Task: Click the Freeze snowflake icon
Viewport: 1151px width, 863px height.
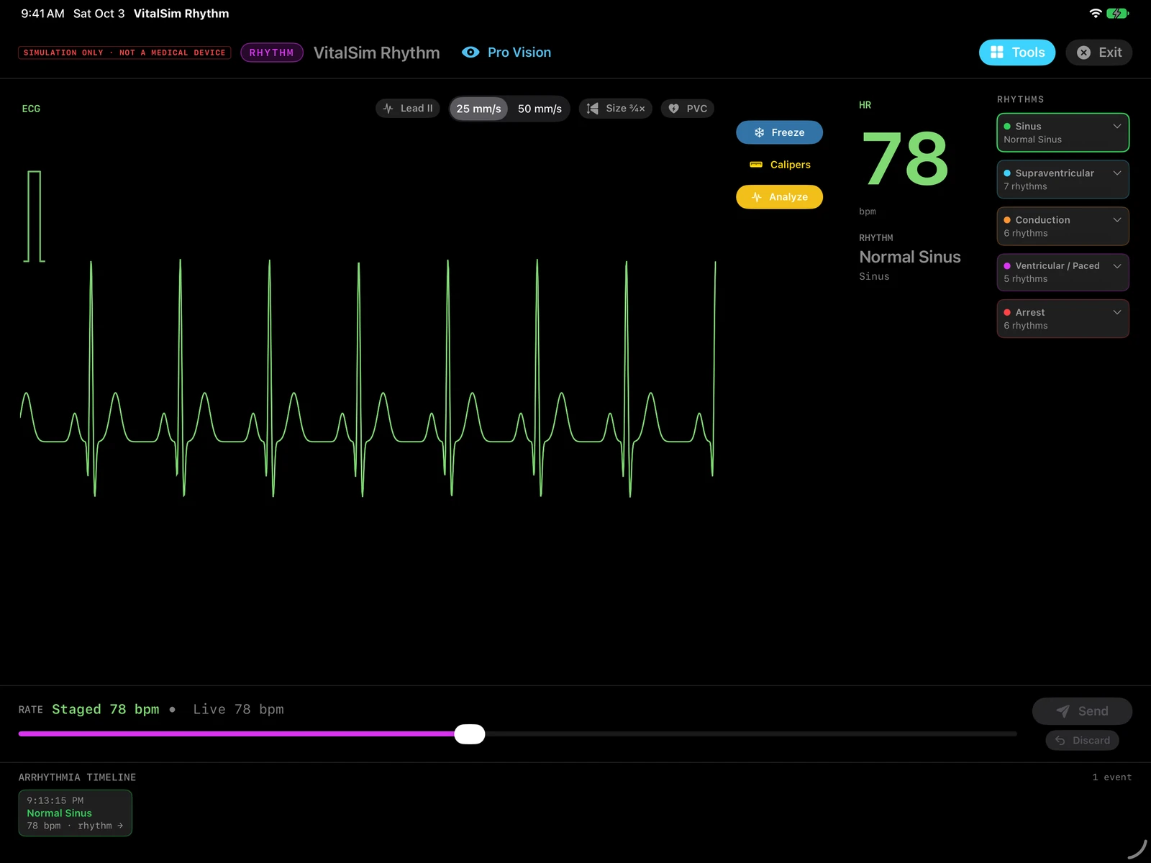Action: click(x=759, y=132)
